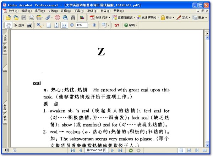Open the 注释(C) menu
This screenshot has height=157, width=213.
[x=66, y=11]
